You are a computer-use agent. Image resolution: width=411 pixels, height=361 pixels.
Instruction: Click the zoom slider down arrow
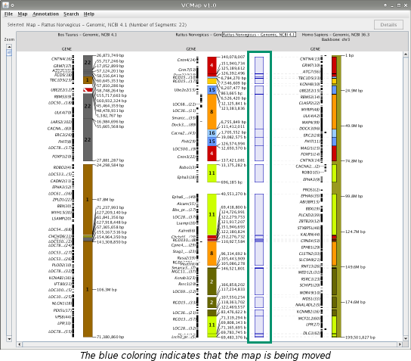click(9, 339)
